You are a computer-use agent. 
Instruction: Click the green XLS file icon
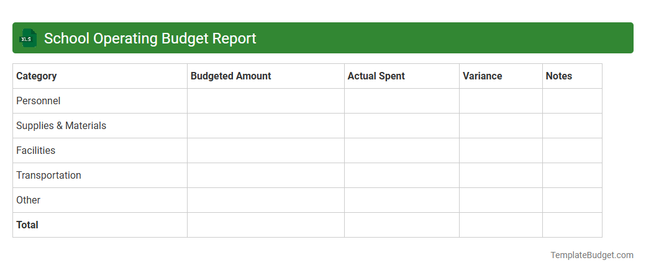pos(27,38)
